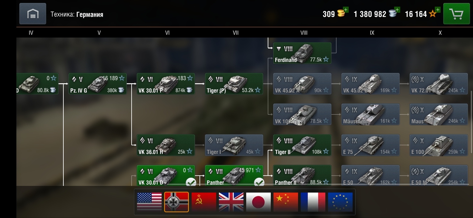Image resolution: width=473 pixels, height=218 pixels.
Task: Expand the Ferdinand tank triangle marker
Action: click(278, 49)
